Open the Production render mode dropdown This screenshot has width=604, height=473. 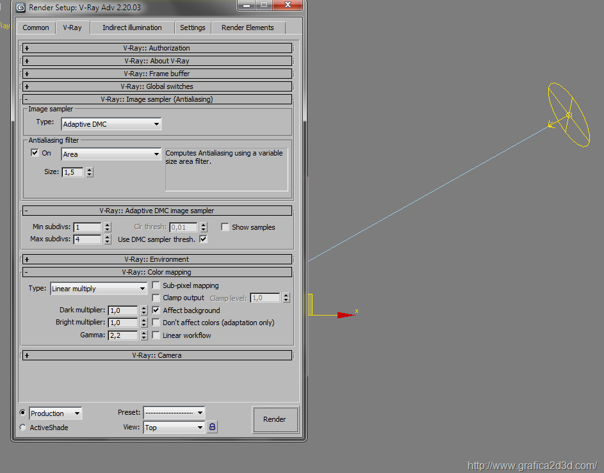[56, 413]
